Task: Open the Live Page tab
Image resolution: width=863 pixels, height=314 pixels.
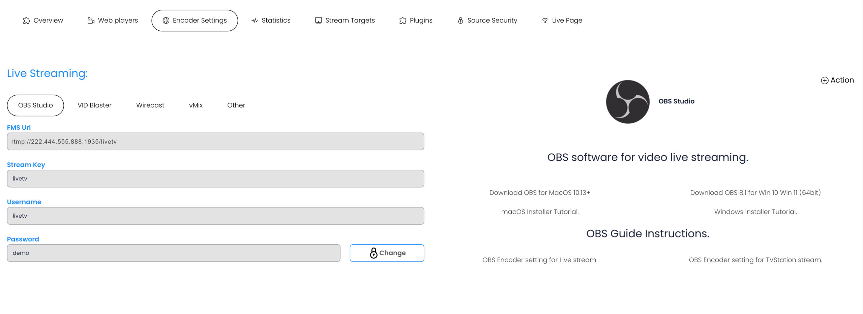Action: point(562,21)
